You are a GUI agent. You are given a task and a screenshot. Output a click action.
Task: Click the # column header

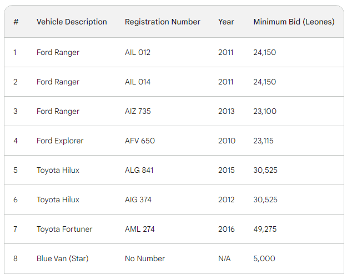[x=16, y=22]
